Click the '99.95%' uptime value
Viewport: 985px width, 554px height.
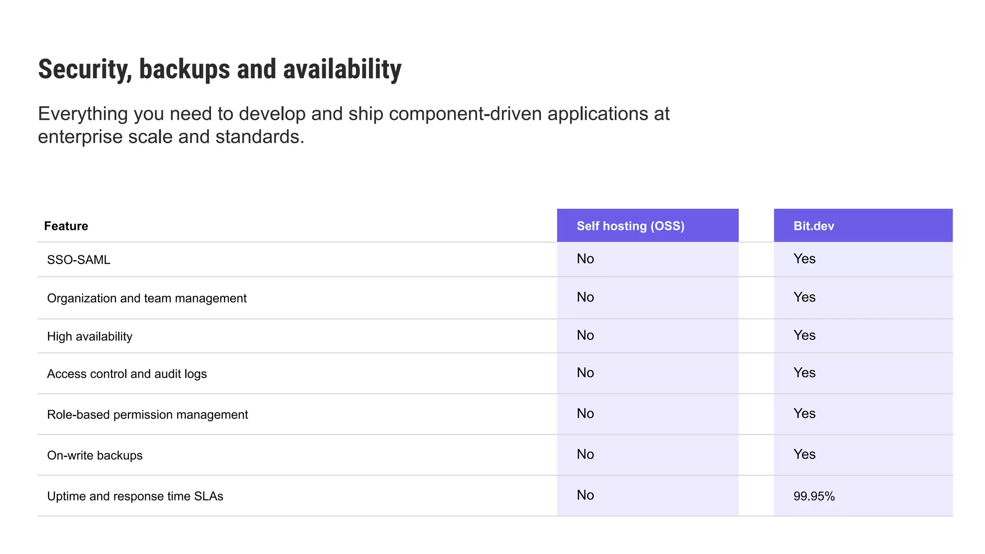[814, 496]
